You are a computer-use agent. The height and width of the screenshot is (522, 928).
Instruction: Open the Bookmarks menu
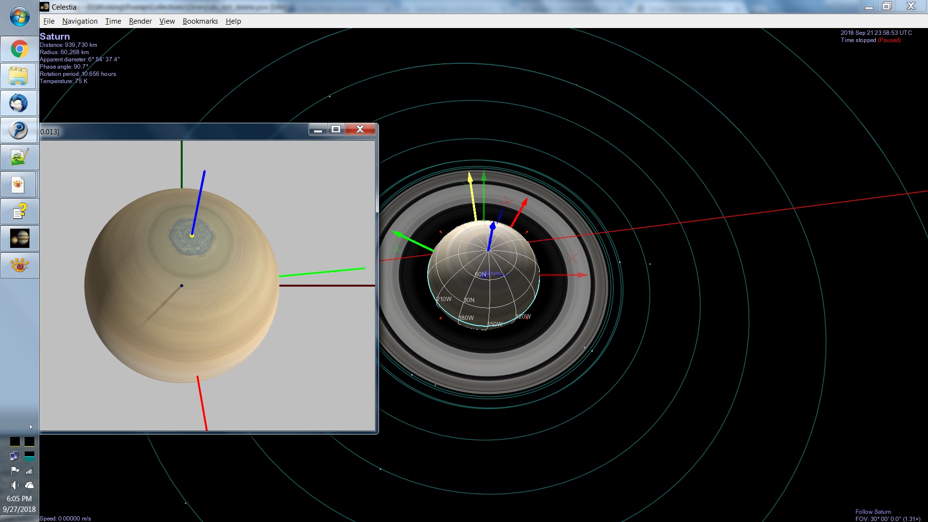(x=200, y=21)
